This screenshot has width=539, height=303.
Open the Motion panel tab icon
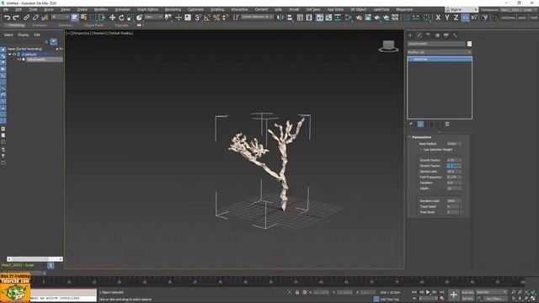[x=437, y=35]
